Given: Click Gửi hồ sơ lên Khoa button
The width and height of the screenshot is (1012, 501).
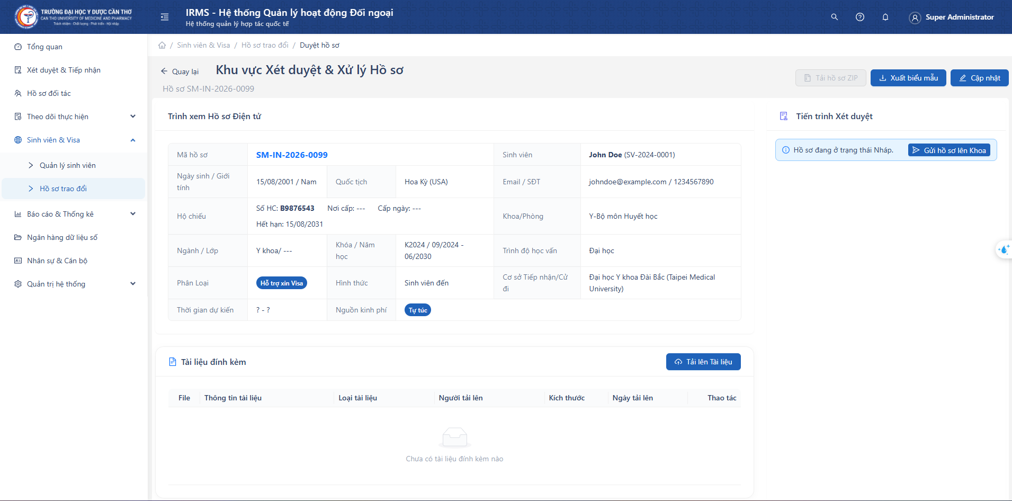Looking at the screenshot, I should point(949,150).
